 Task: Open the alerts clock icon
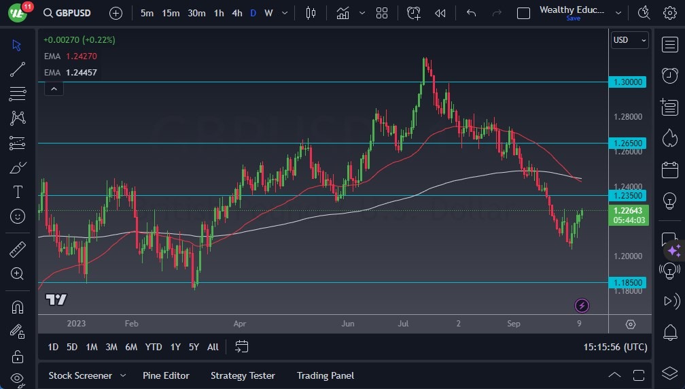(669, 75)
